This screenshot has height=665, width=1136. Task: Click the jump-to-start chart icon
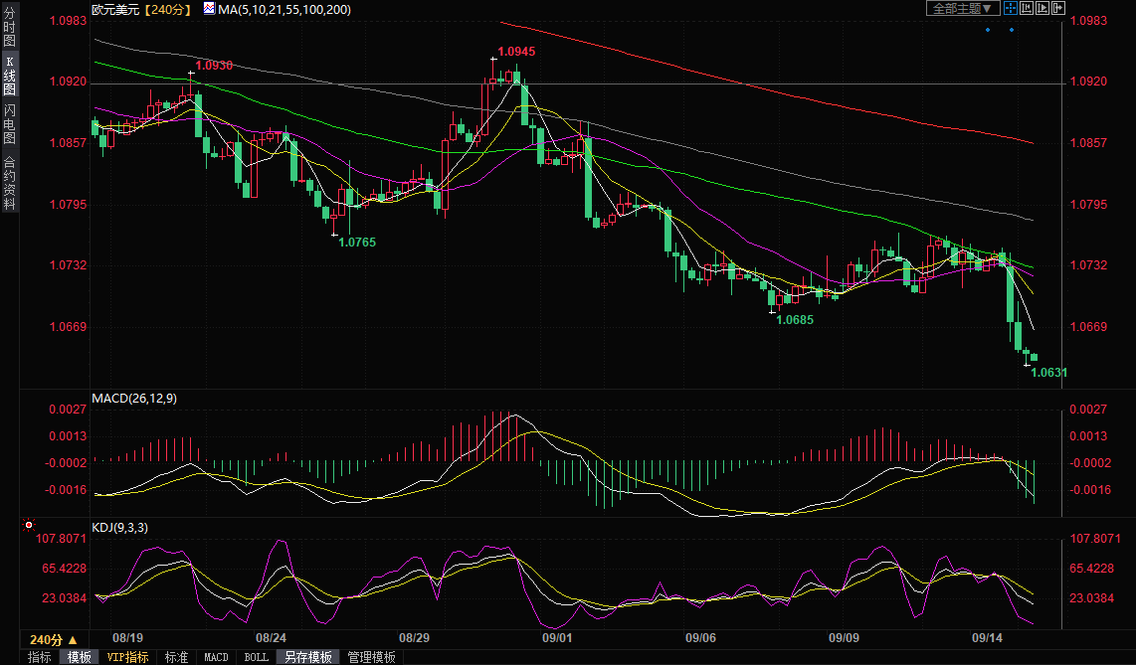coord(1027,8)
